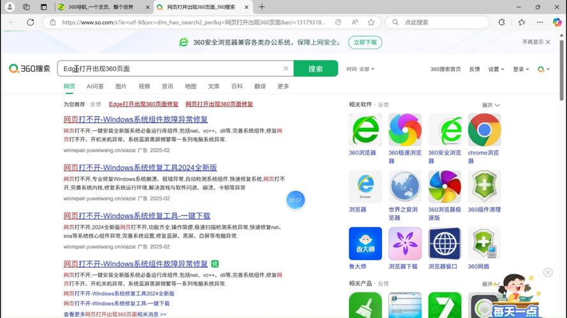Open the 反馈 link in the header
Screen dimensions: 567x318
(475, 69)
